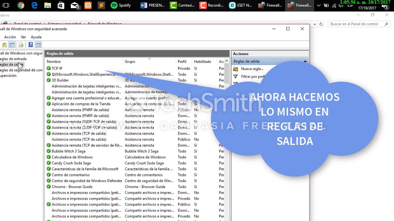
Task: Select the 3D Builder rule name
Action: (x=60, y=80)
